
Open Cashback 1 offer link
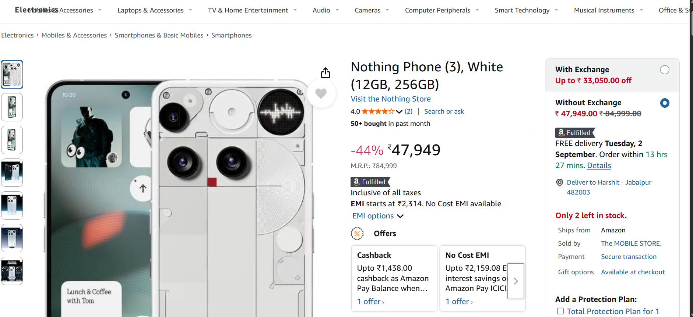[x=370, y=302]
